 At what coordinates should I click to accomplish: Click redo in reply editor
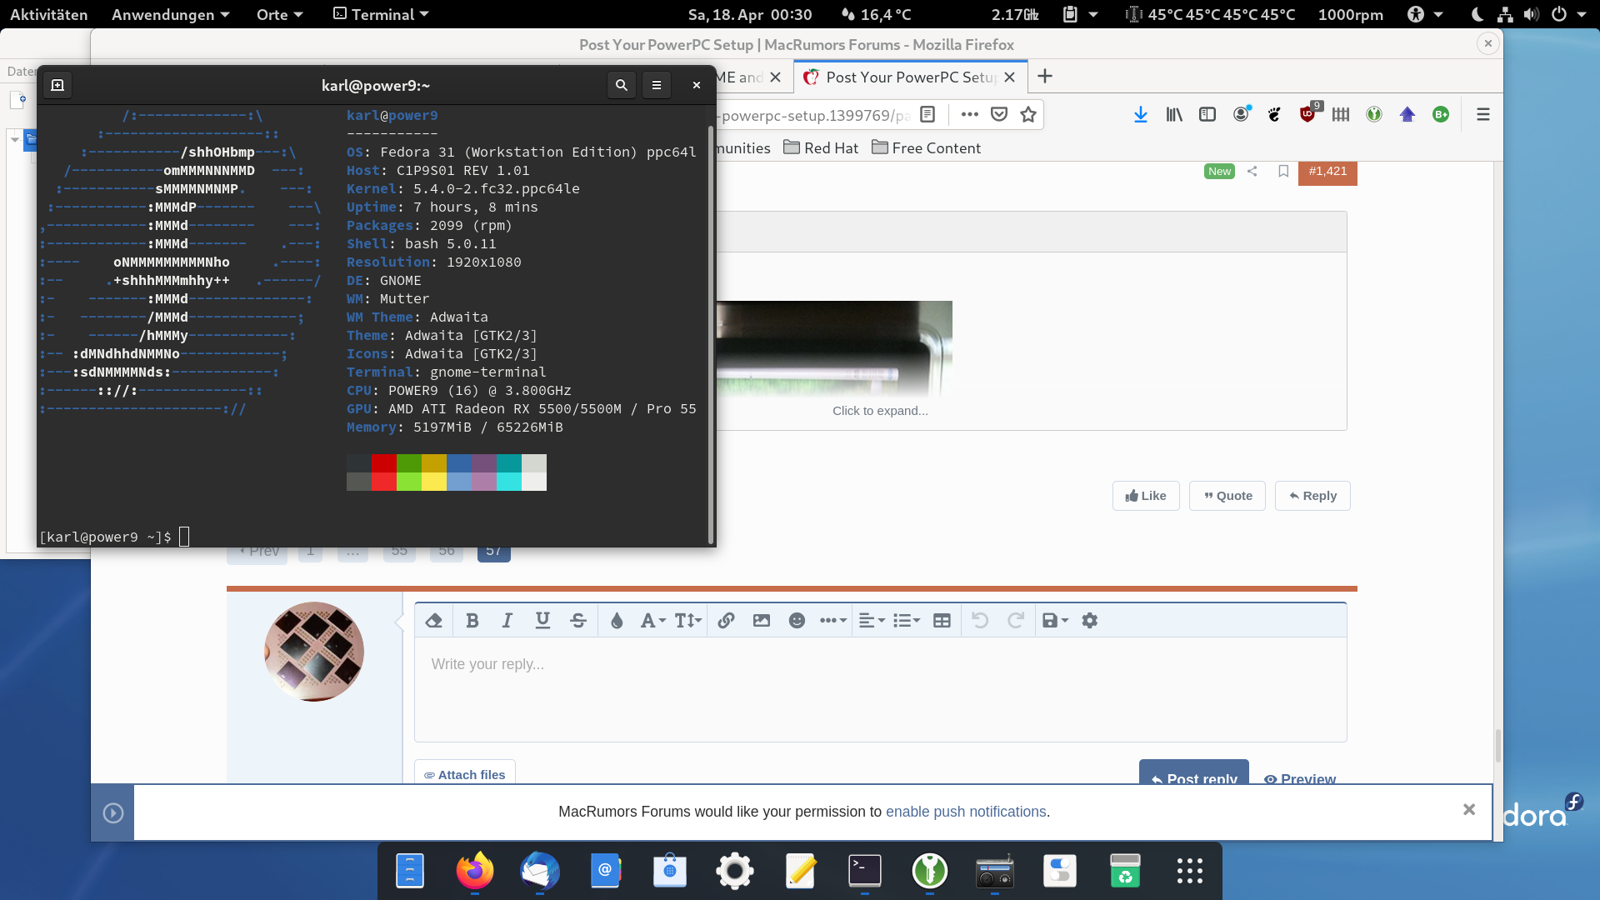click(x=1016, y=621)
